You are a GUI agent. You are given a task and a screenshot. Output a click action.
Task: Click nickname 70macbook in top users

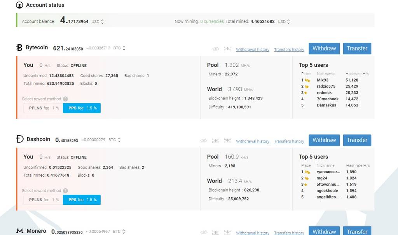pos(328,99)
